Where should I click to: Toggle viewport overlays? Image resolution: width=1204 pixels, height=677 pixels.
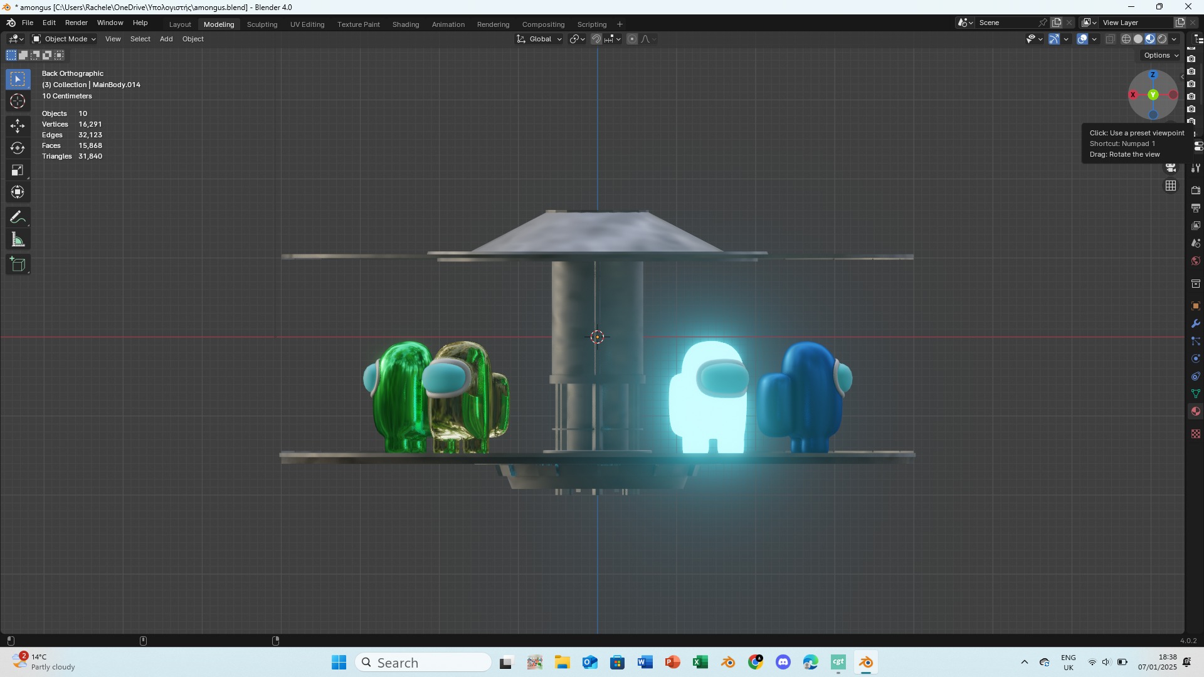tap(1082, 39)
